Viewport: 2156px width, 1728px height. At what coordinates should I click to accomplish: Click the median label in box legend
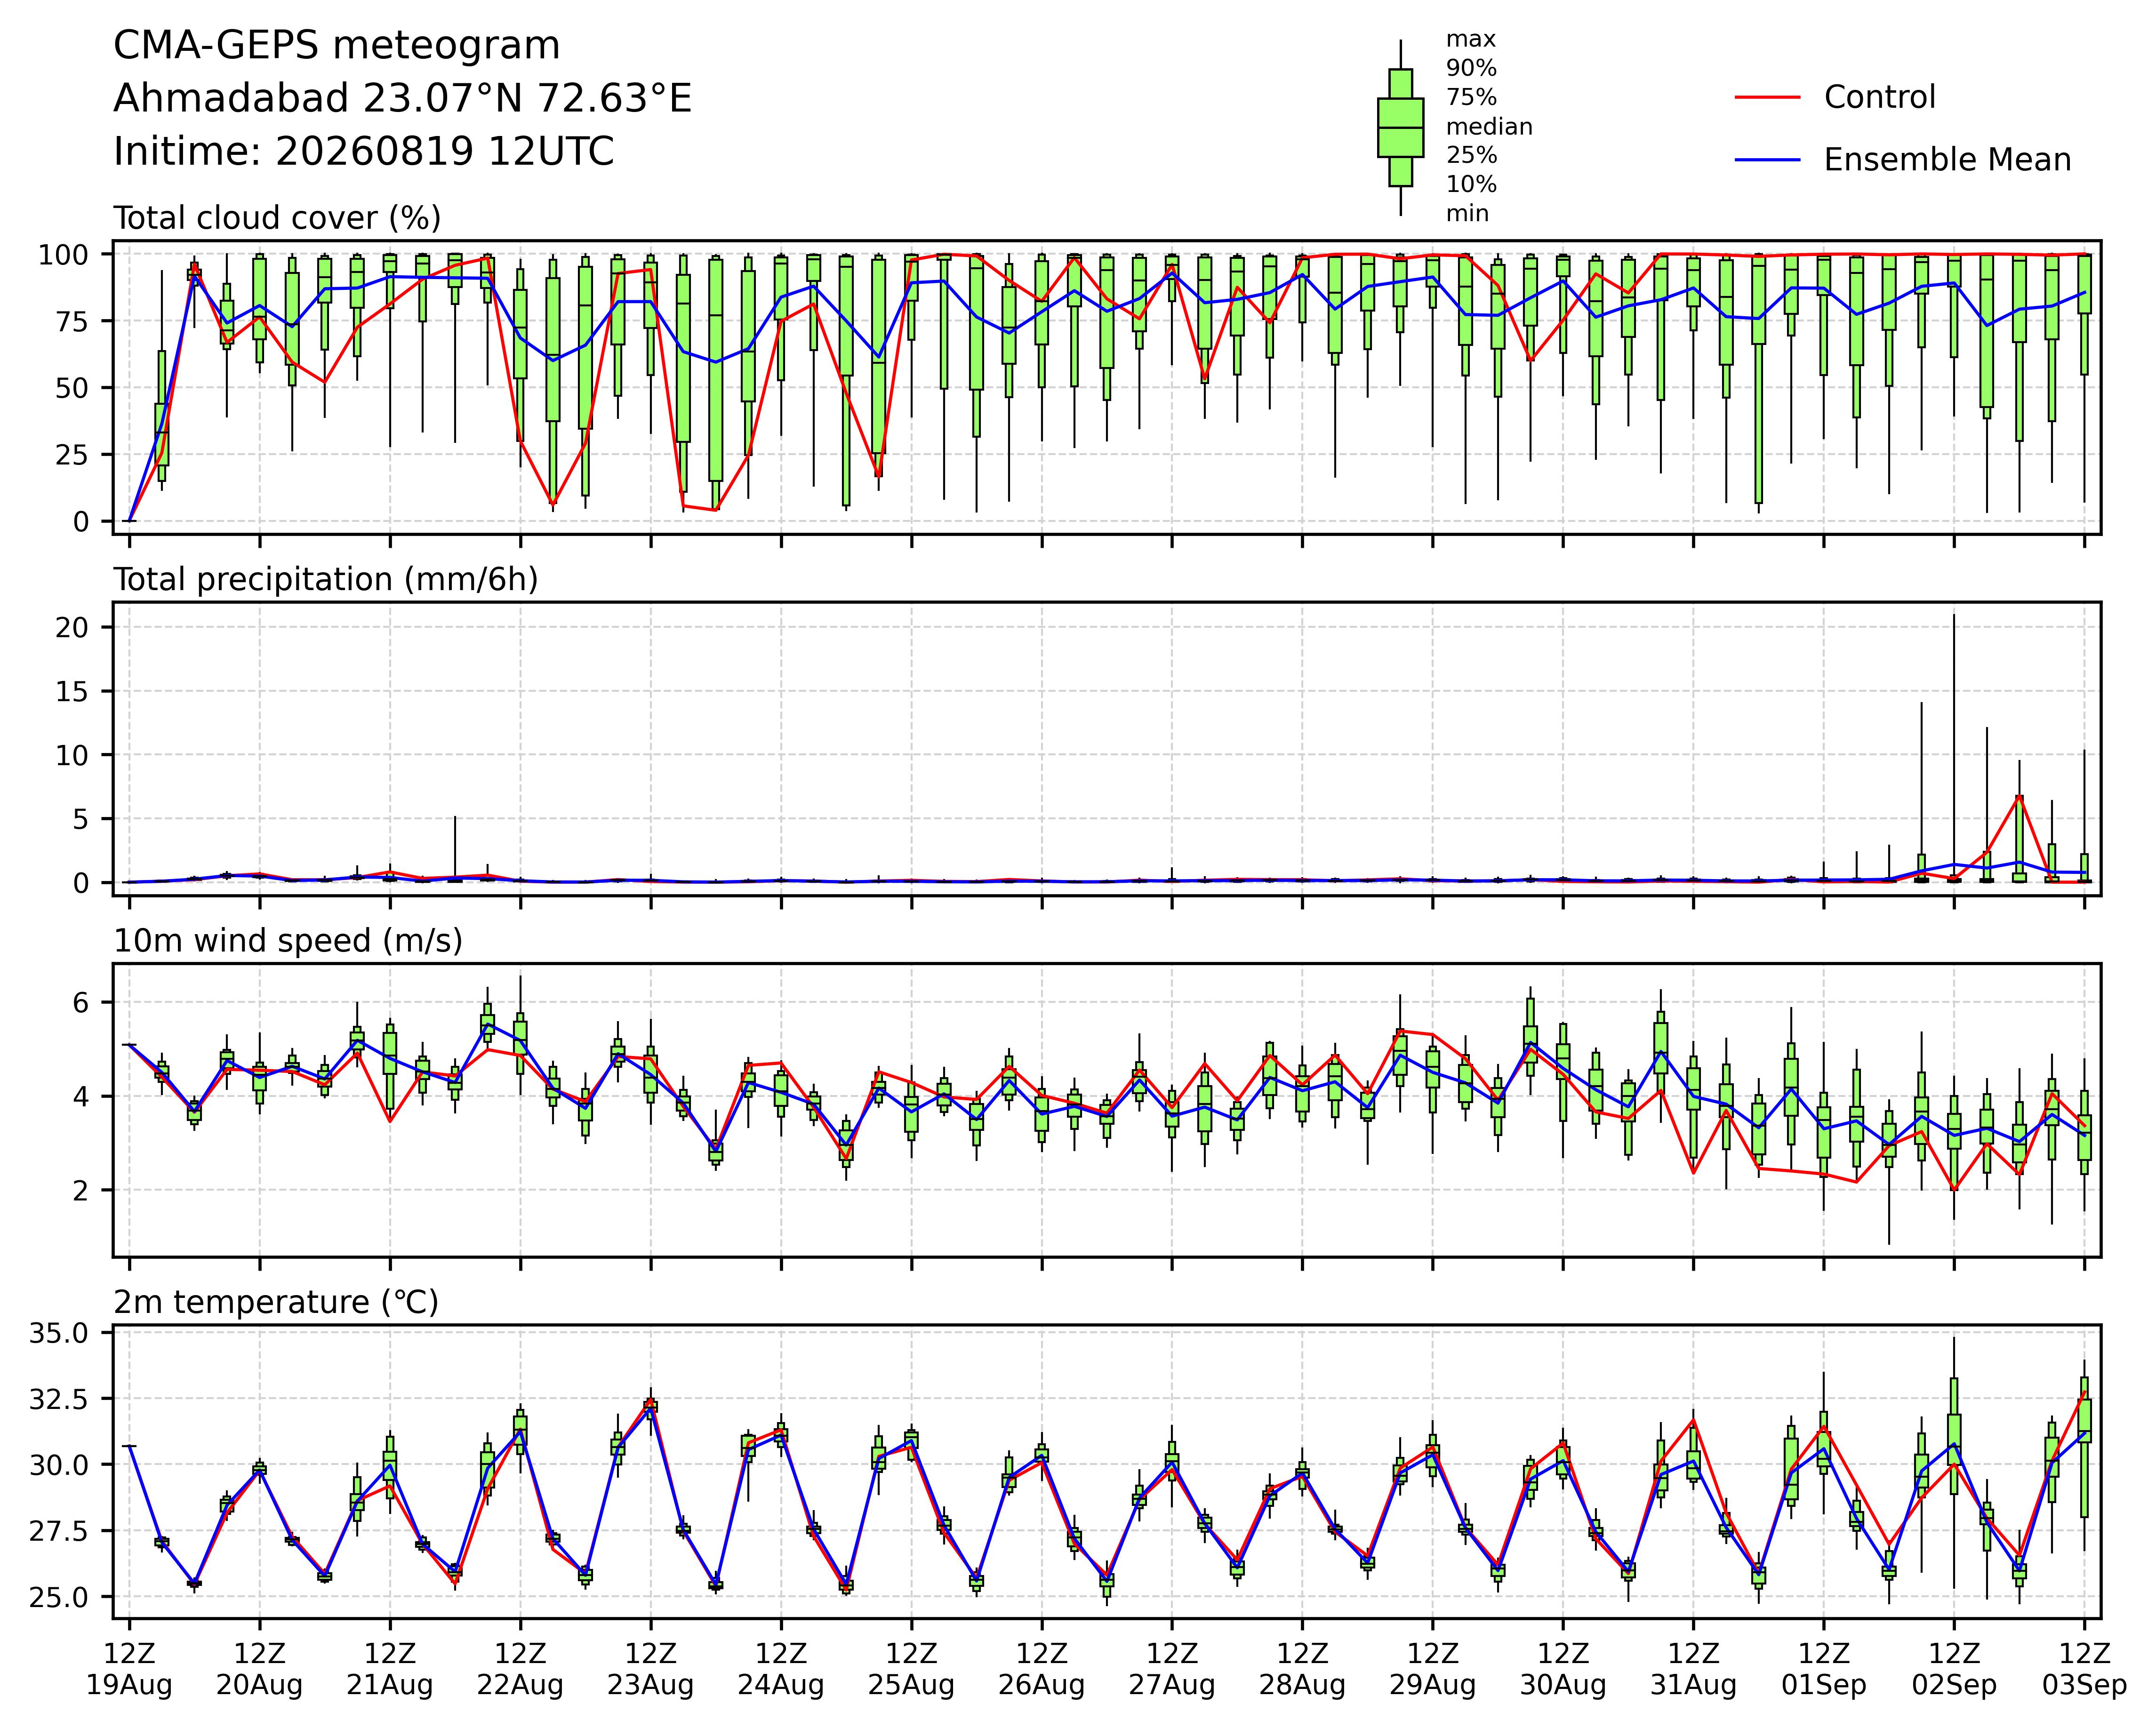coord(1489,127)
